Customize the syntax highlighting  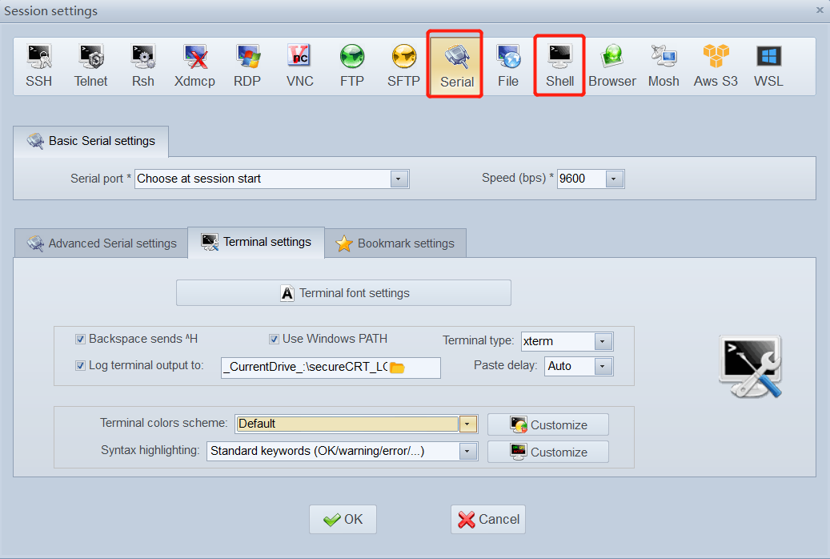[547, 452]
